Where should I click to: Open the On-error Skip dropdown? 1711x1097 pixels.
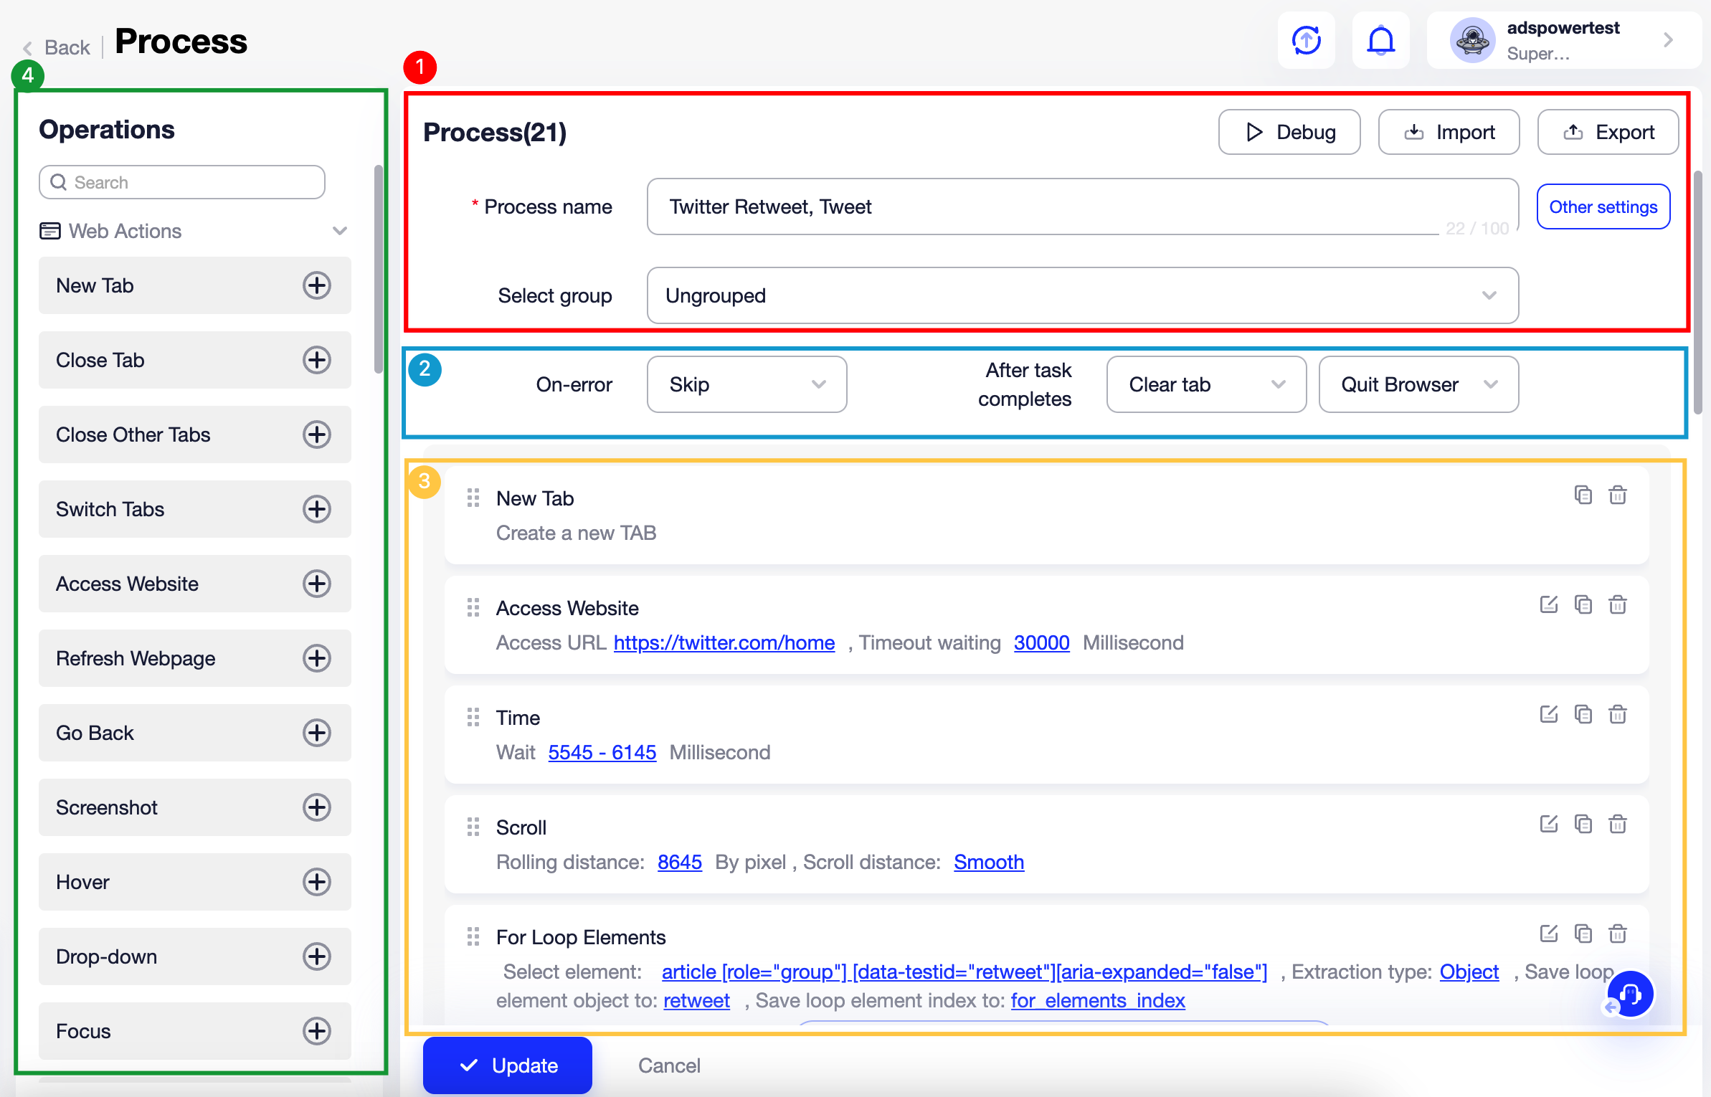tap(747, 385)
